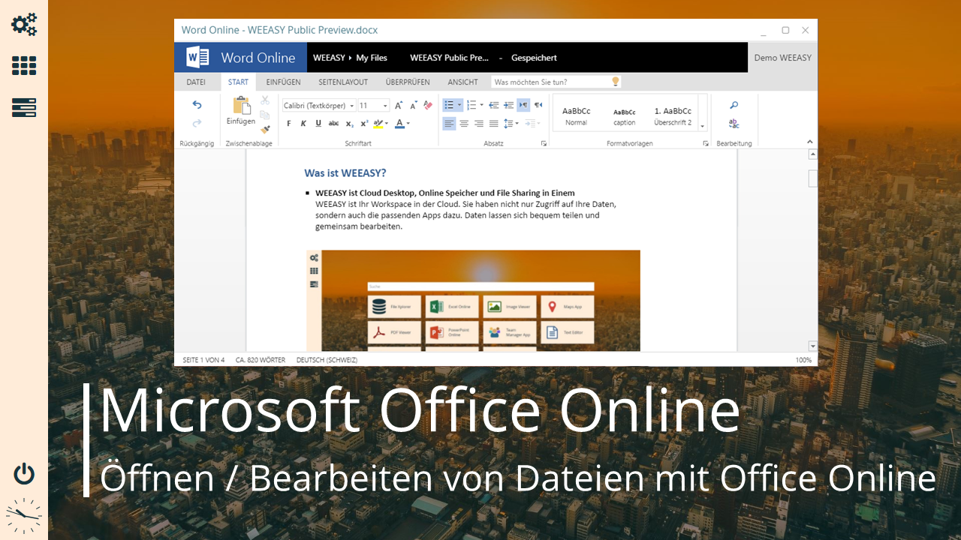Justify the paragraph text
This screenshot has width=961, height=540.
493,124
